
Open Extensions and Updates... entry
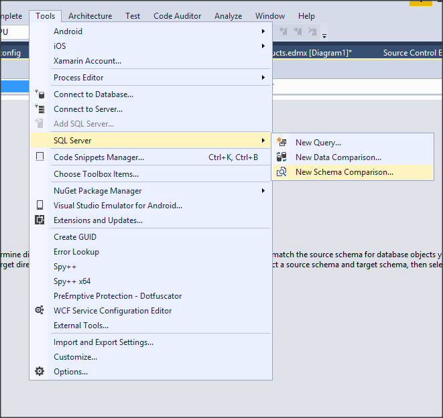tap(151, 220)
